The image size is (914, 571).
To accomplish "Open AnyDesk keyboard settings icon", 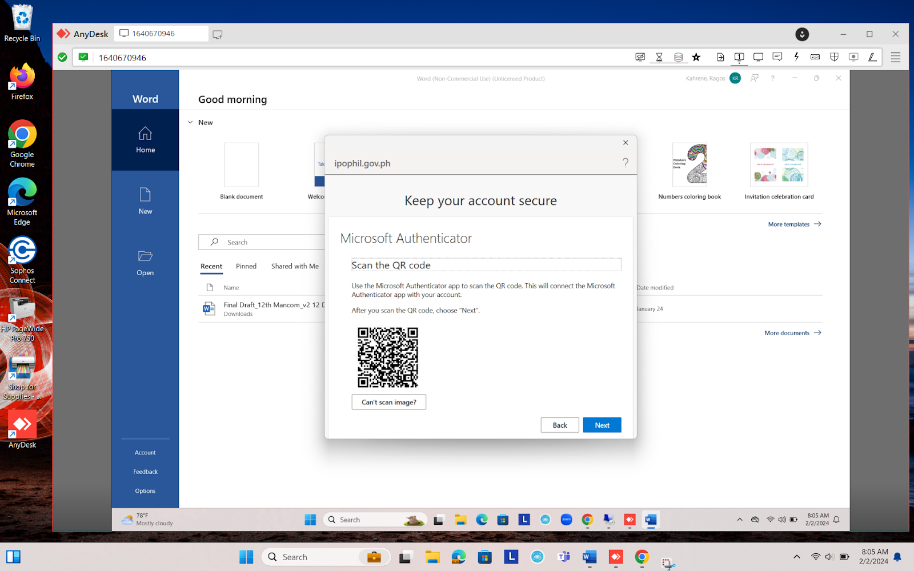I will [815, 57].
